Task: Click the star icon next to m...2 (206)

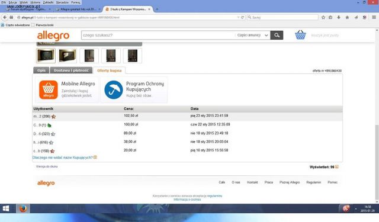Action: coord(53,117)
